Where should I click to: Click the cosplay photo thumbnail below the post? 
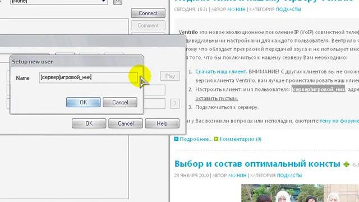tap(300, 193)
